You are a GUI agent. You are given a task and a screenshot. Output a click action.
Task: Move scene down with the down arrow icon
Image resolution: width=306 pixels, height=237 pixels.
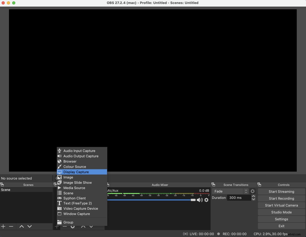[x=30, y=227]
